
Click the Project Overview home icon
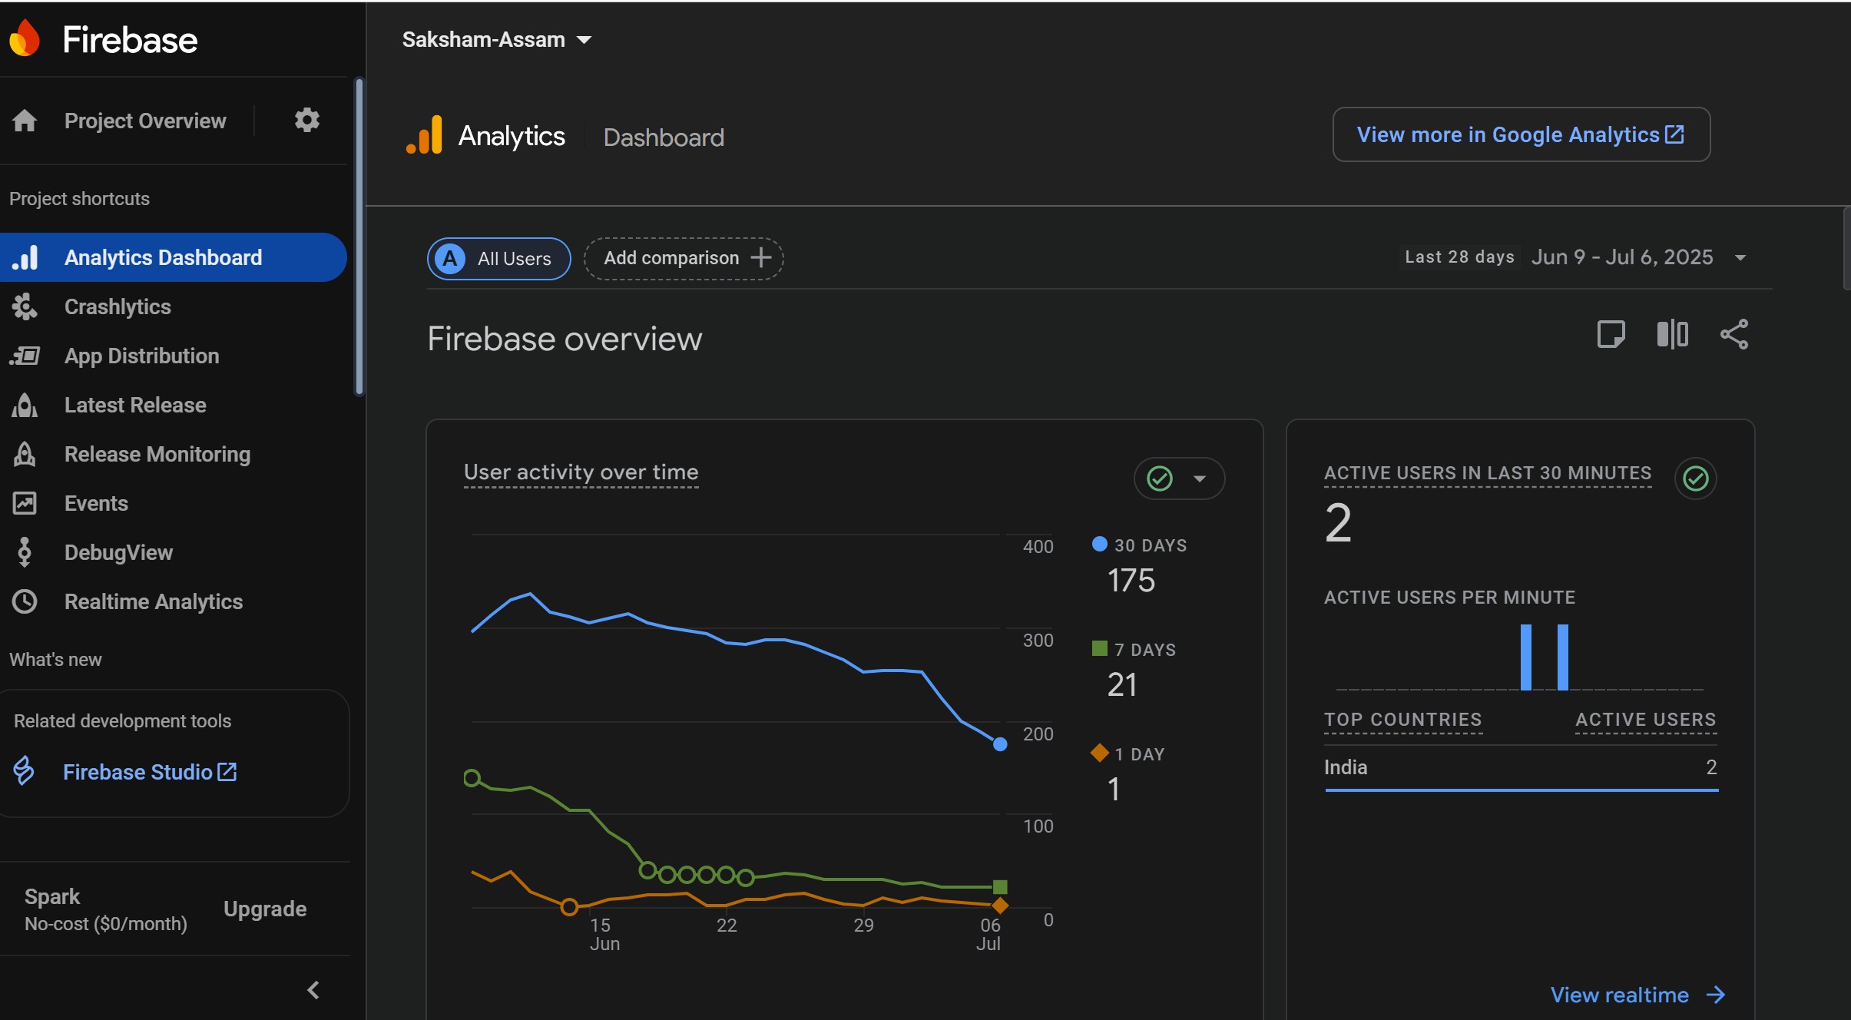(x=25, y=121)
